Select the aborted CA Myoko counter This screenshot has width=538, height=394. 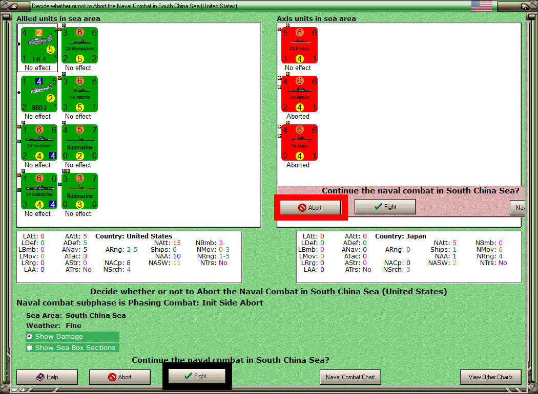(x=300, y=94)
